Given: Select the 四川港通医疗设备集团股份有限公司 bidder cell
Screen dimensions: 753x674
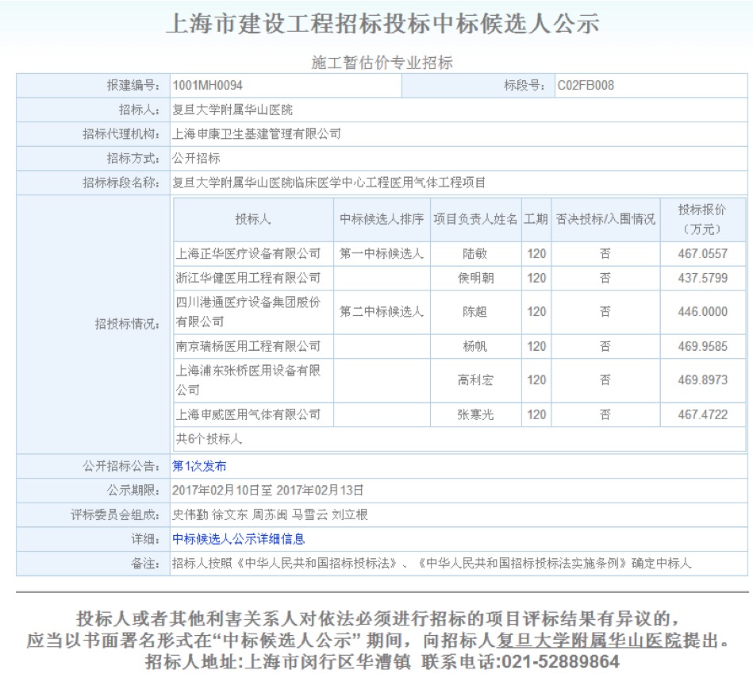Looking at the screenshot, I should (248, 312).
